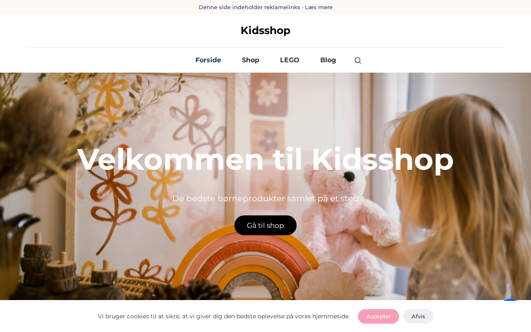Viewport: 531px width, 332px height.
Task: Open the search magnifier icon
Action: click(x=358, y=60)
